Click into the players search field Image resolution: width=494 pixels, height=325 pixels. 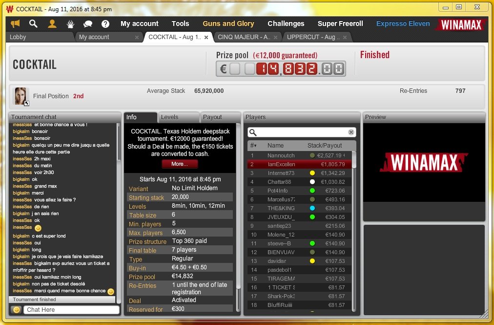tap(302, 132)
